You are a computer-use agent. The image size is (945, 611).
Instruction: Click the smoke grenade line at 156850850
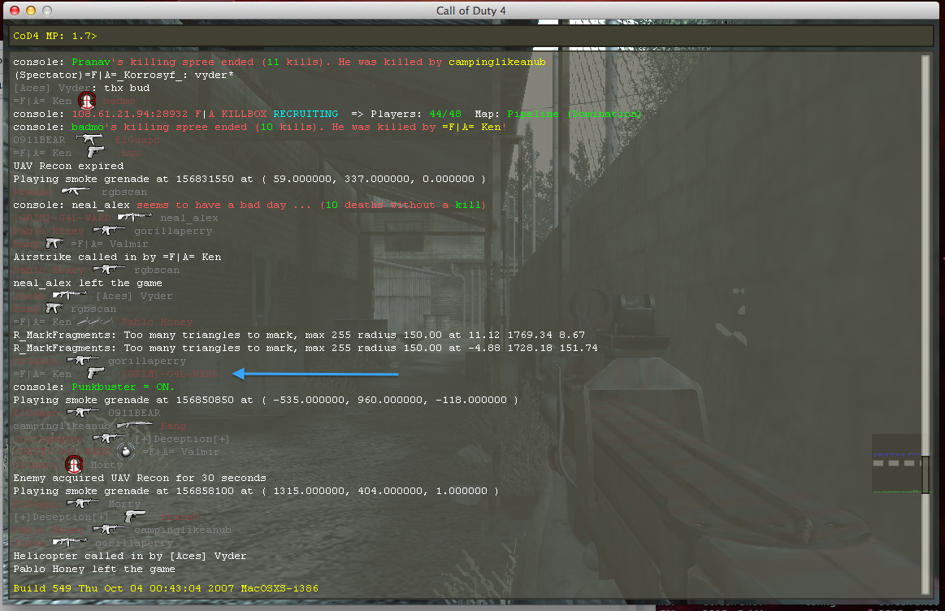coord(266,400)
